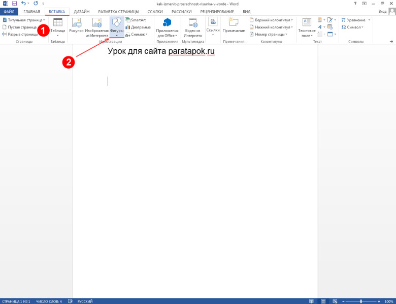Click Пустая страница button
Image resolution: width=396 pixels, height=304 pixels.
coord(19,27)
